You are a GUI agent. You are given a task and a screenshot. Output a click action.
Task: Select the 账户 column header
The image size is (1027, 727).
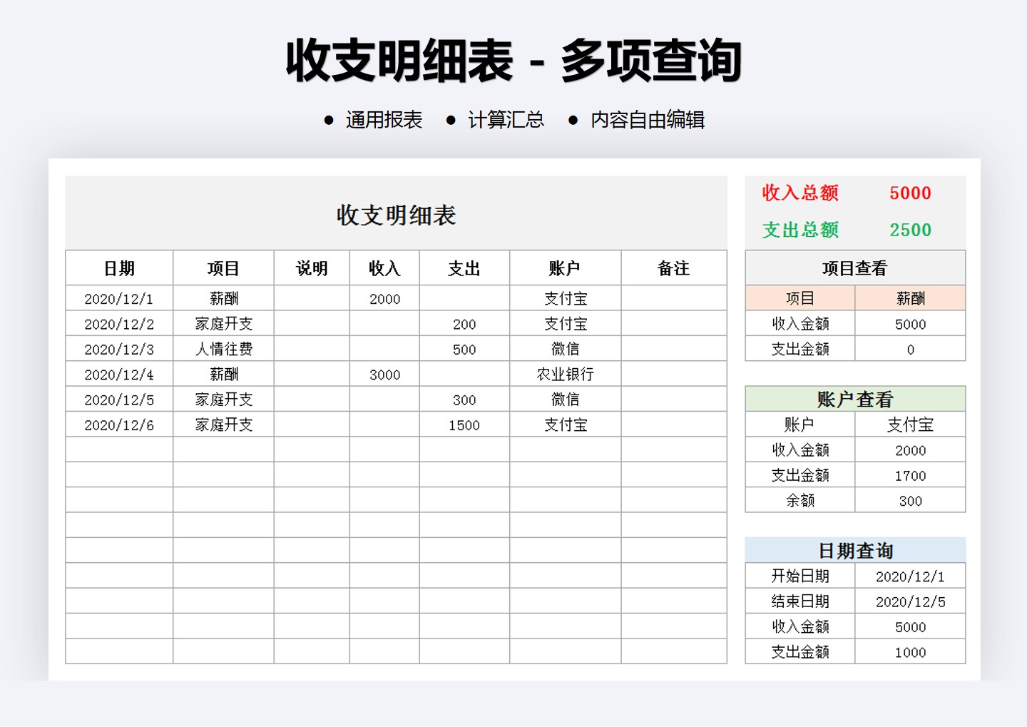click(565, 268)
